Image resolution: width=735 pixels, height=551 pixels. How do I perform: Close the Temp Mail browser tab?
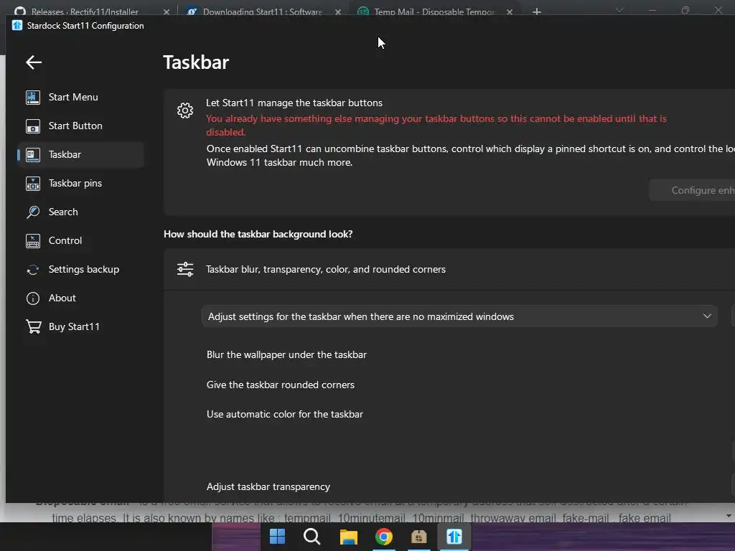[x=510, y=11]
